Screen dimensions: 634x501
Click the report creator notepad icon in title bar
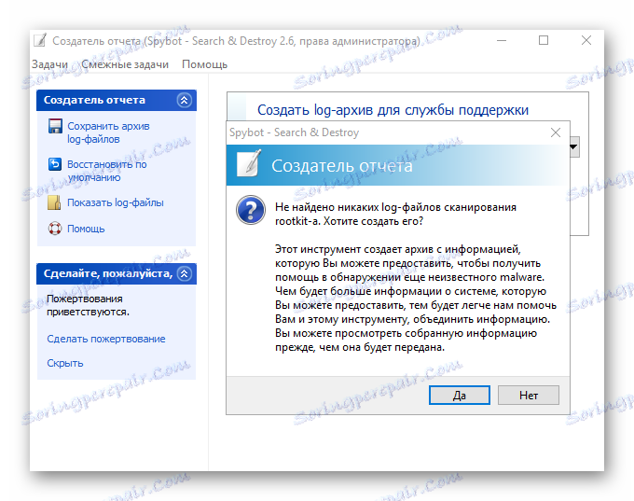pos(39,40)
